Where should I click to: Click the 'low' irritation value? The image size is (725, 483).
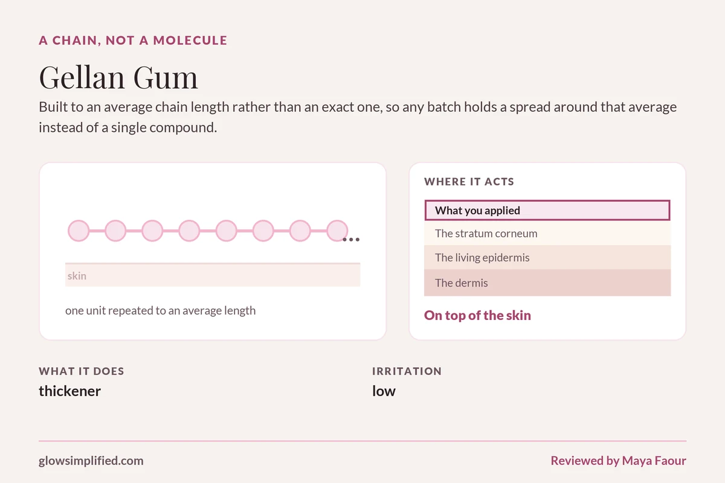384,391
